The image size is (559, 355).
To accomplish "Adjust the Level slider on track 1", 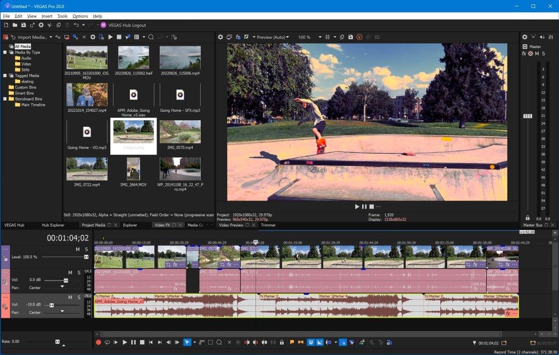I will click(x=86, y=257).
